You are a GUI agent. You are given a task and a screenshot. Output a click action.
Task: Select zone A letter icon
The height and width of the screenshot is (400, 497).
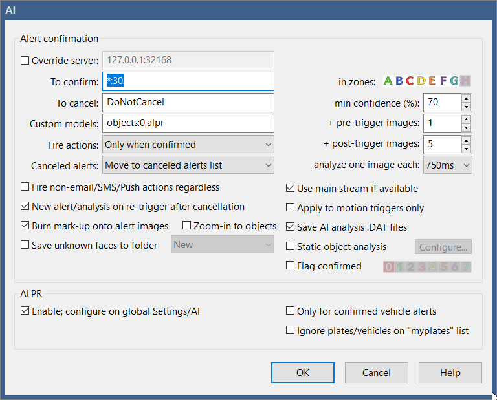coord(388,81)
